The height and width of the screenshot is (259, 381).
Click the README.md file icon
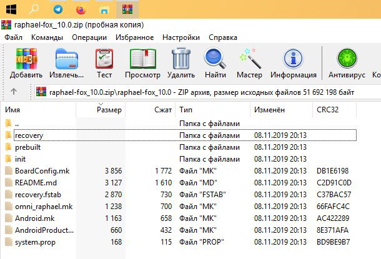[x=9, y=182]
